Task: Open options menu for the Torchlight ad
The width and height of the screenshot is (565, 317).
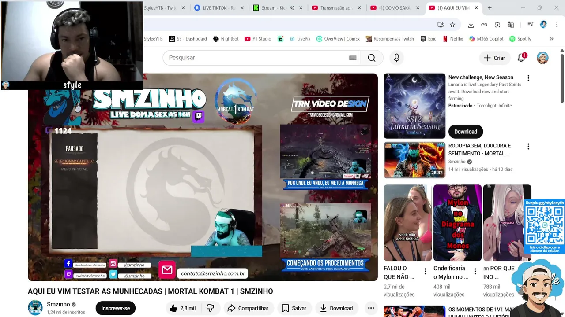Action: point(528,78)
